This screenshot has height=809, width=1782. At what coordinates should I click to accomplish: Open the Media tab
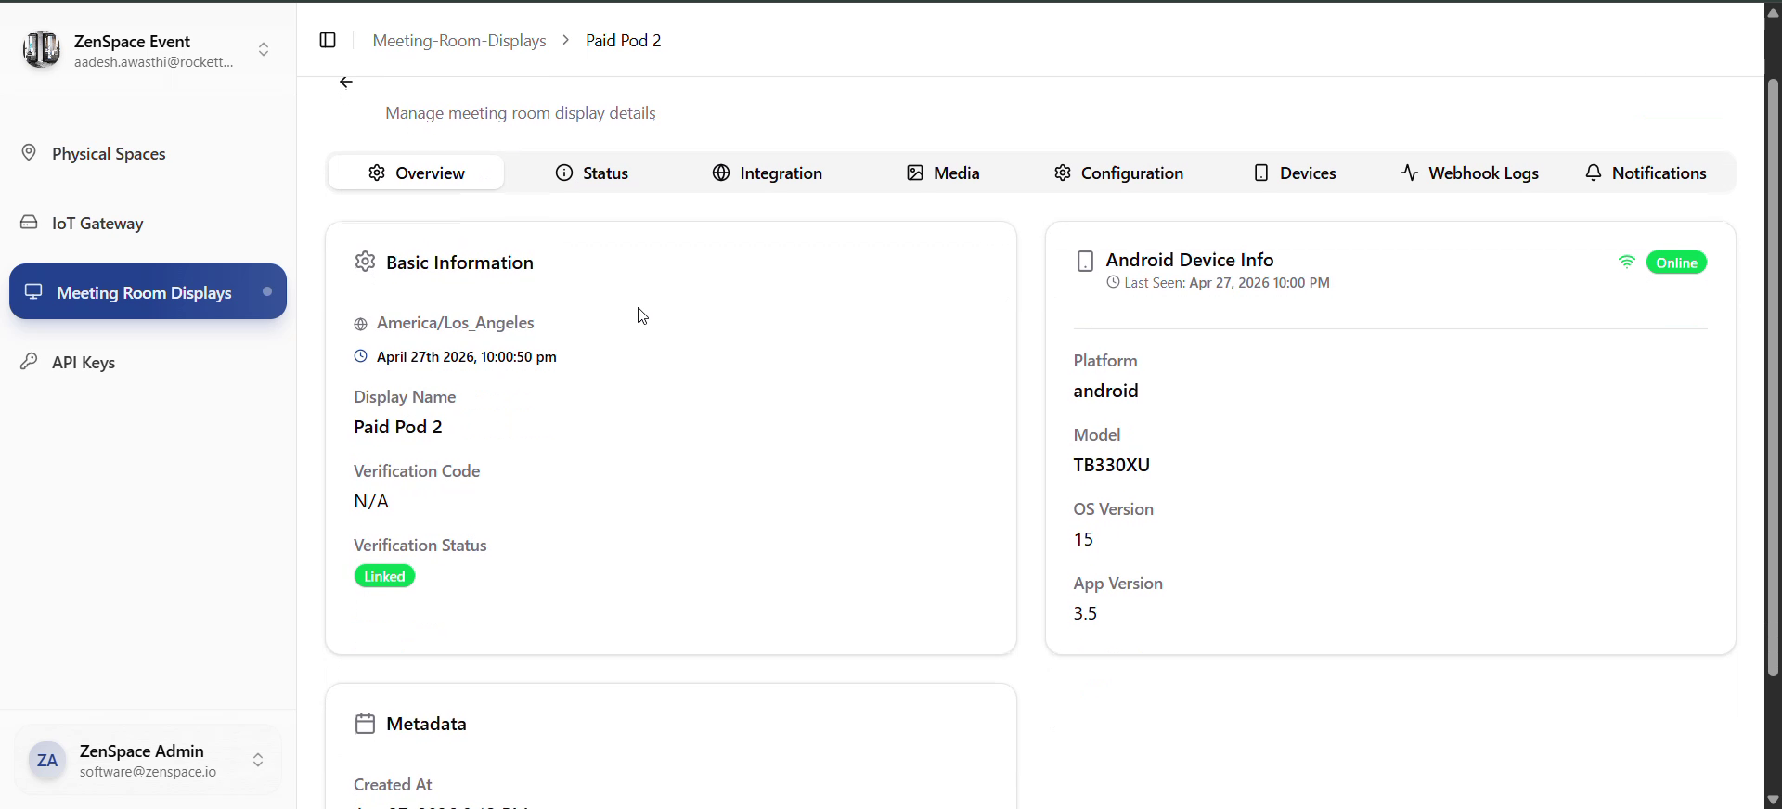point(943,173)
